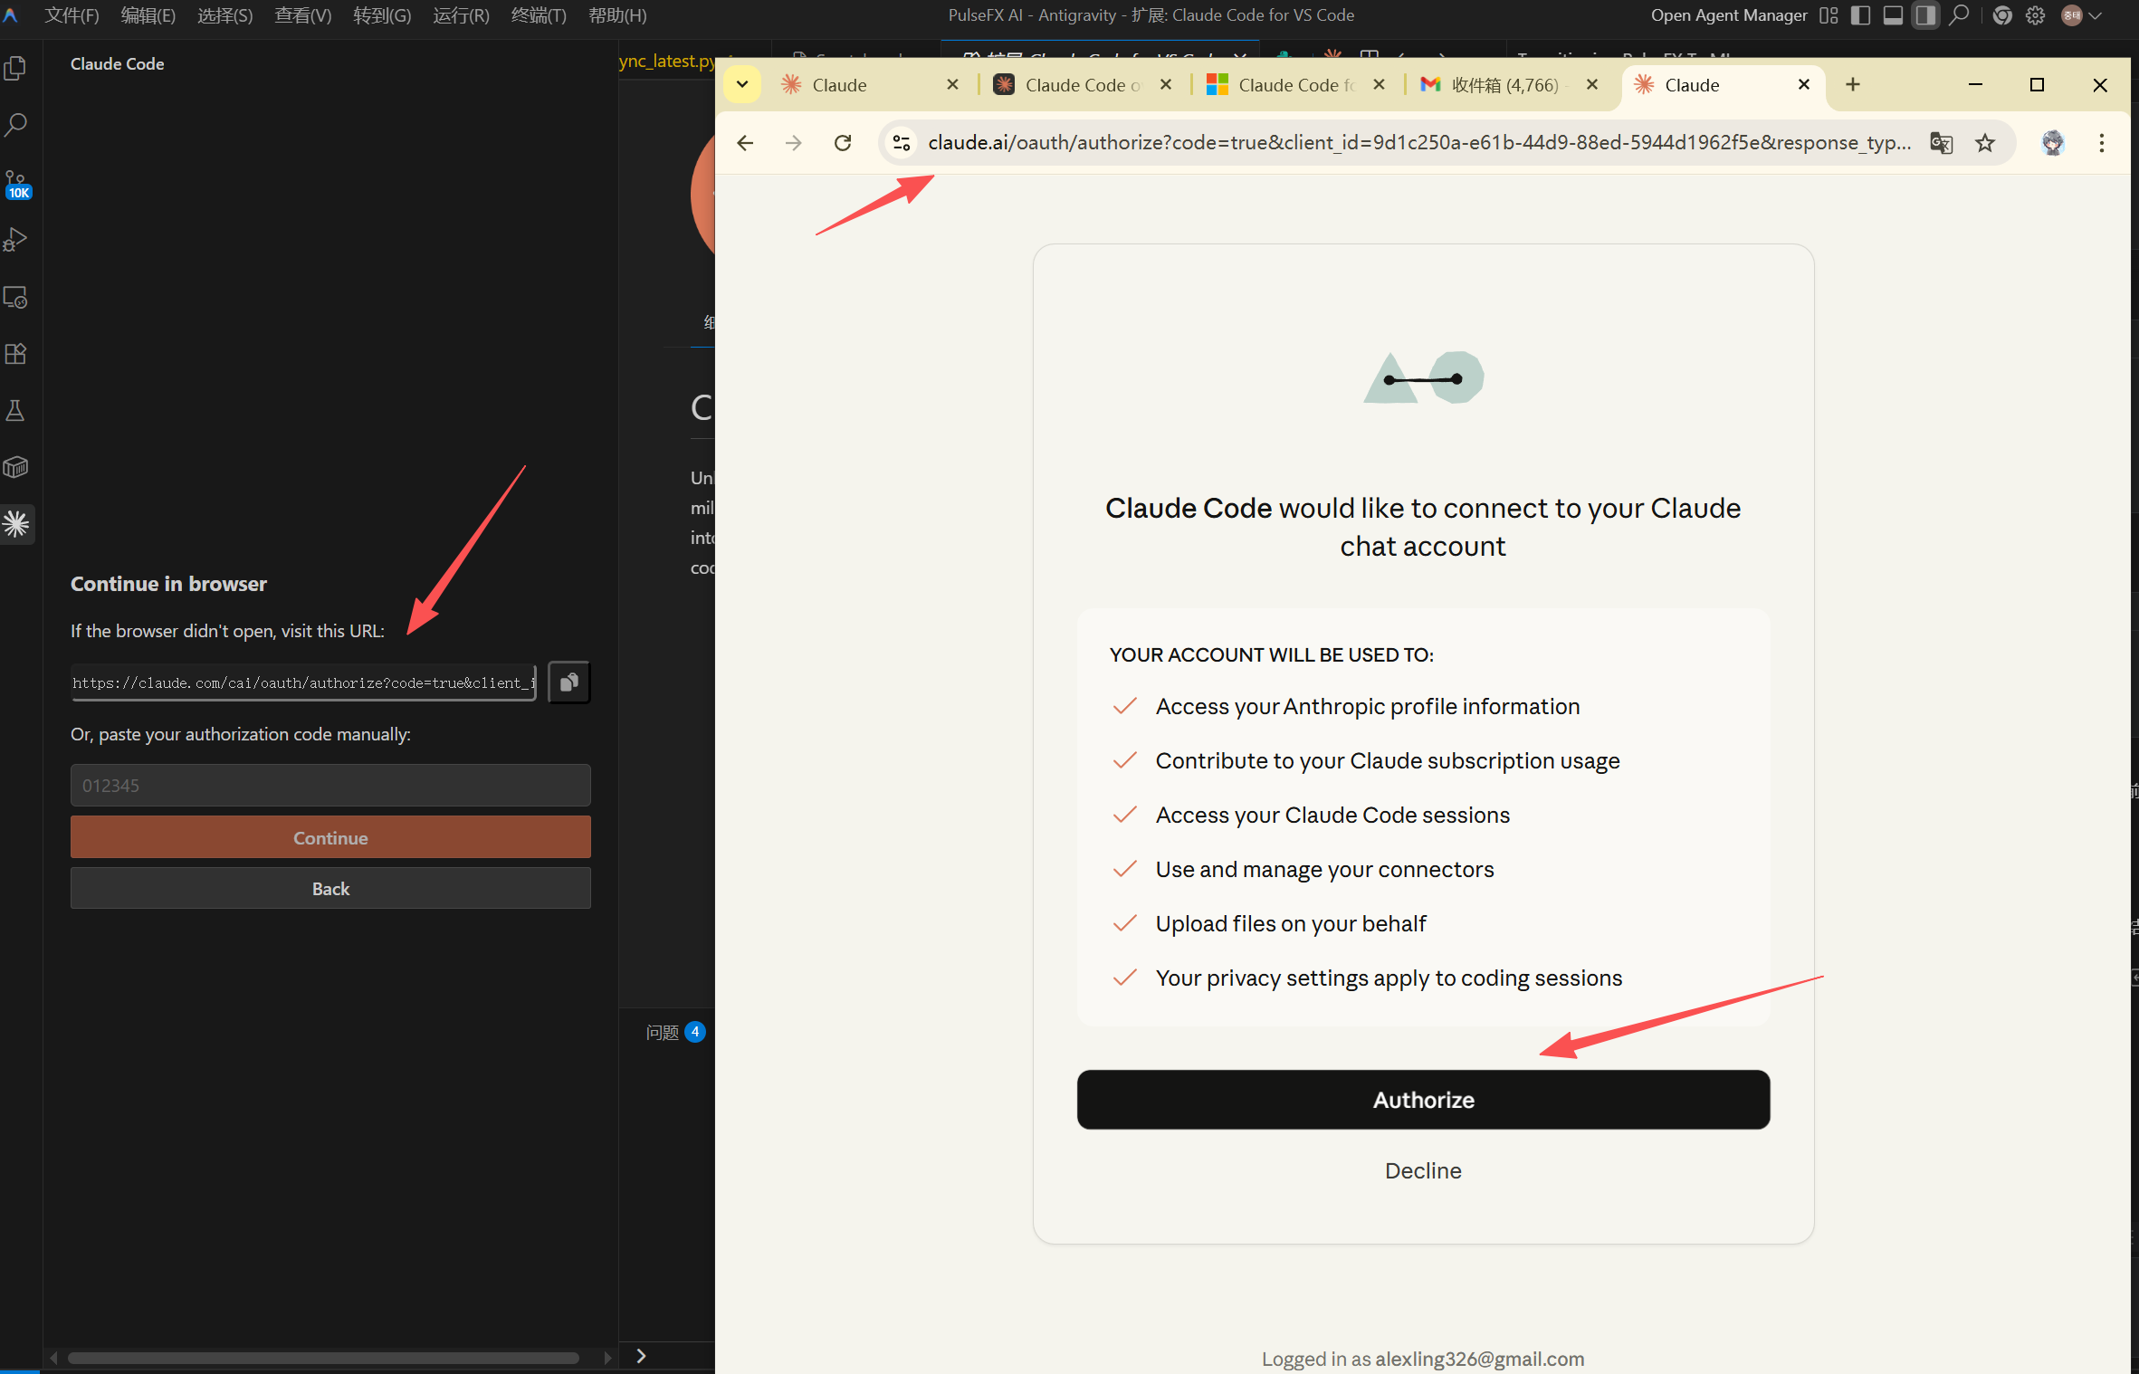The height and width of the screenshot is (1374, 2139).
Task: Click the black Authorize button
Action: coord(1423,1100)
